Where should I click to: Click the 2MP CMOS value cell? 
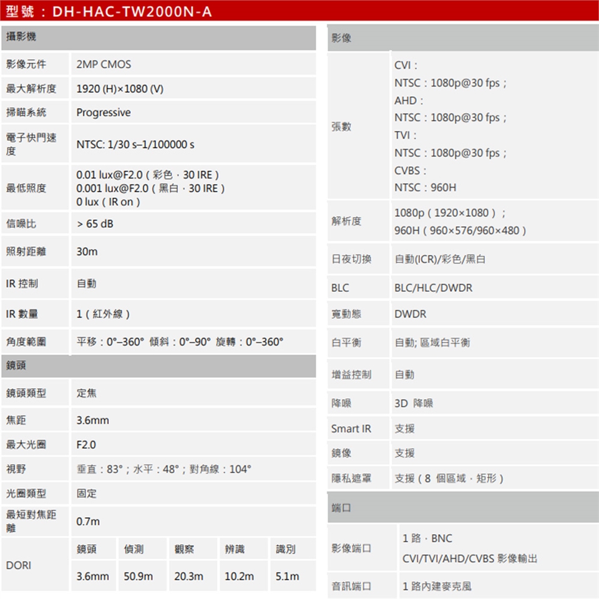tap(104, 64)
